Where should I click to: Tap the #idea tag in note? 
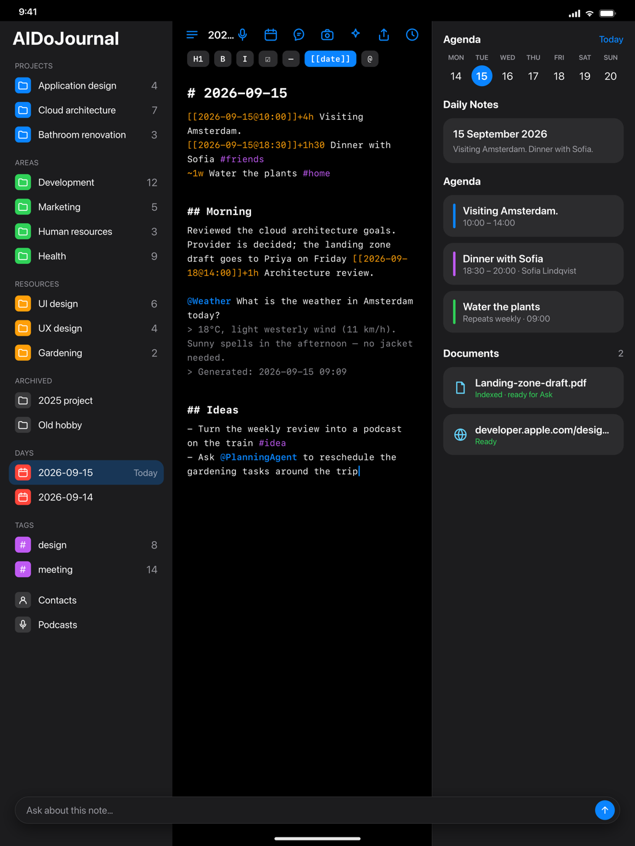click(x=272, y=443)
